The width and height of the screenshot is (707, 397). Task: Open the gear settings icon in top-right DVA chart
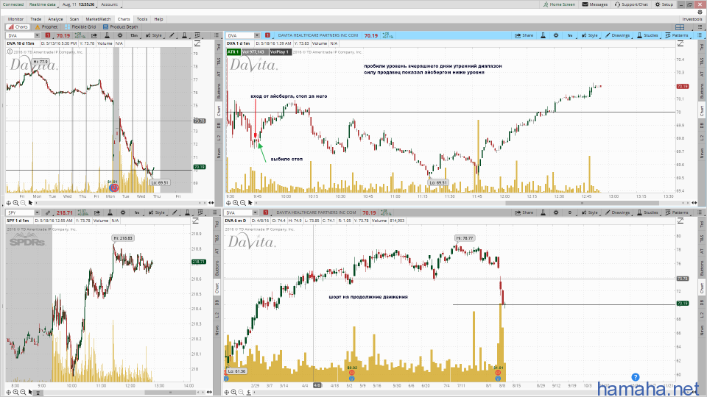point(556,35)
